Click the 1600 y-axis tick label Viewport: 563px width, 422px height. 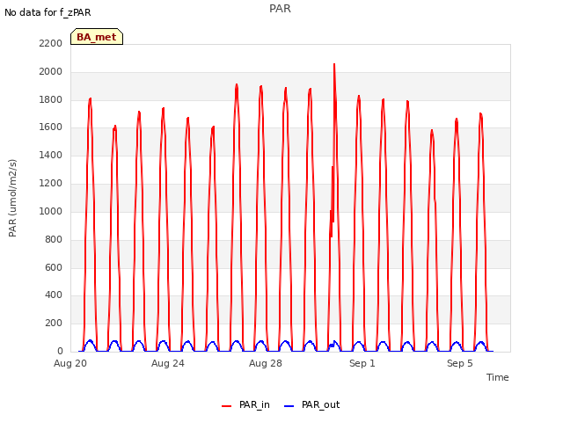51,127
